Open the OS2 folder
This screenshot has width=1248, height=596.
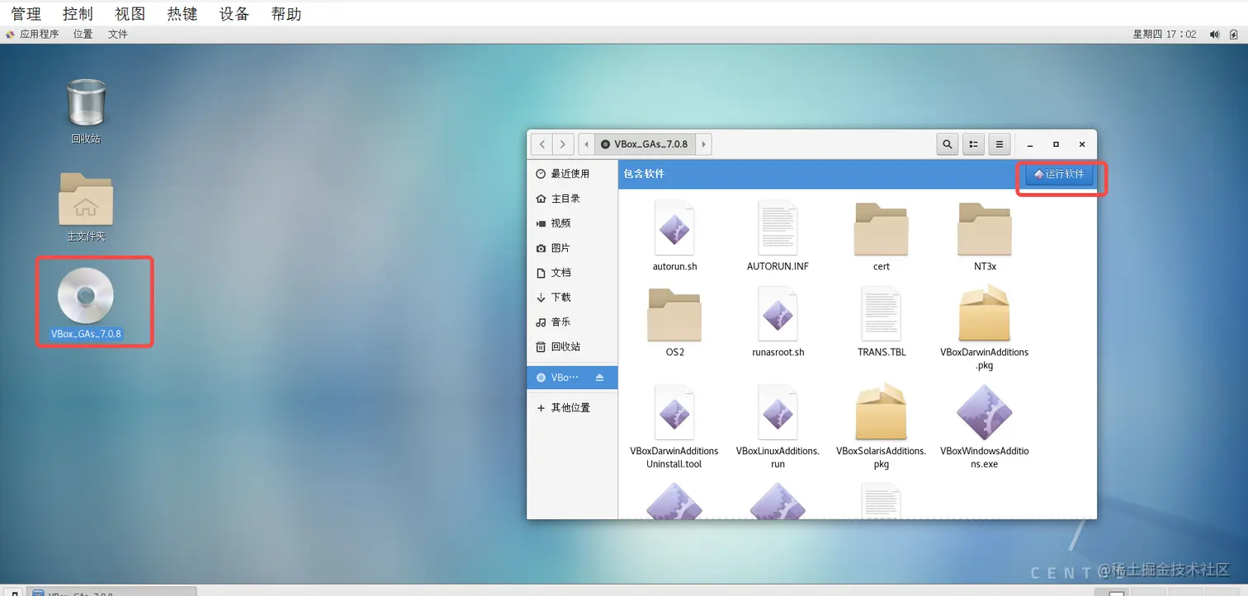674,314
